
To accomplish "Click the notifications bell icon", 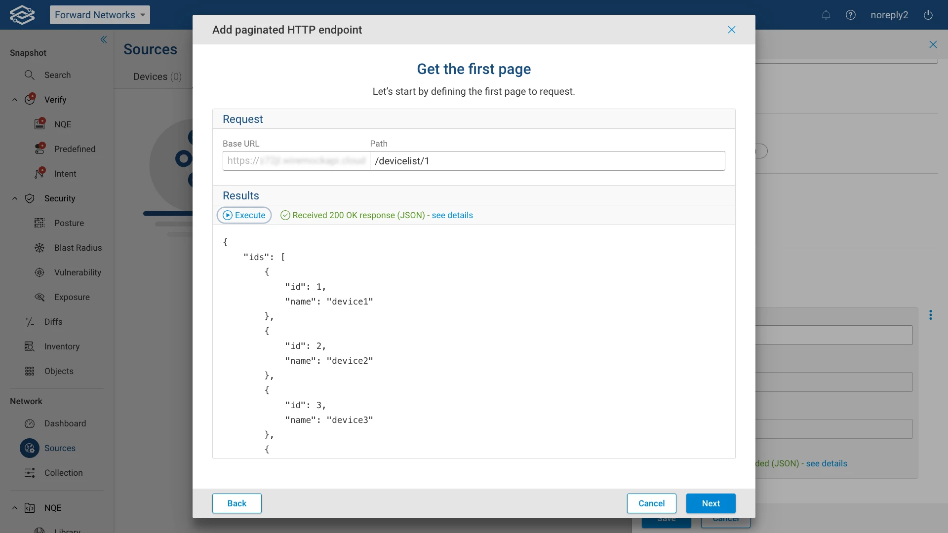I will point(826,15).
